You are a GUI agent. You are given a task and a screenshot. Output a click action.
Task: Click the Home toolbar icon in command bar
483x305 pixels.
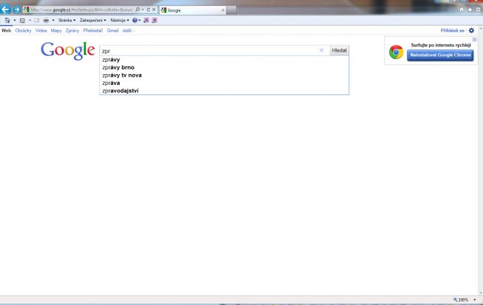[7, 20]
